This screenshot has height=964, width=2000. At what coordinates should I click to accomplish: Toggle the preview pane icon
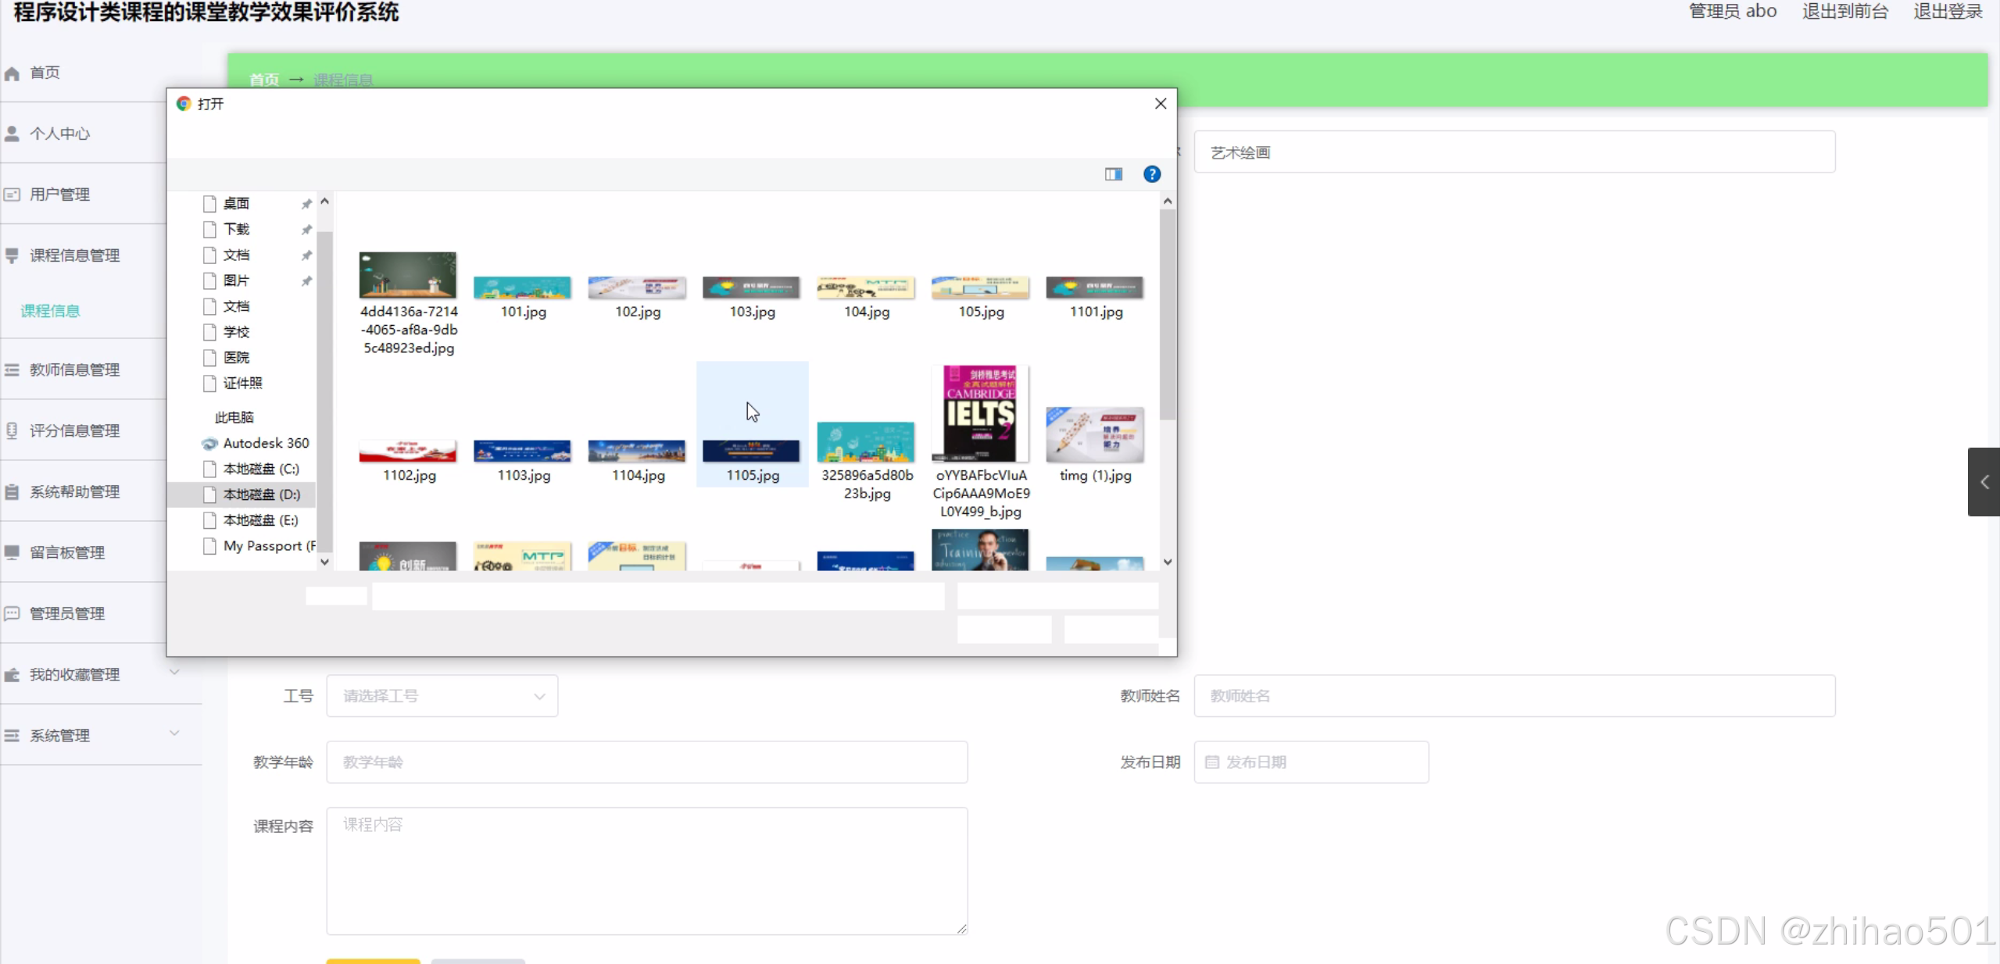pos(1113,174)
